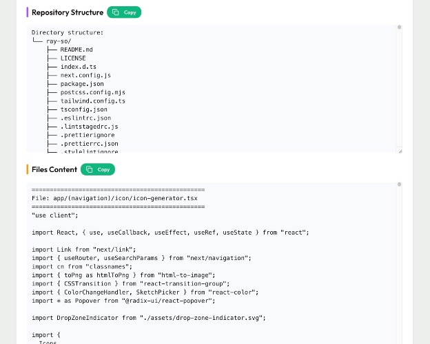Copy the Files Content text
The width and height of the screenshot is (430, 344).
point(98,169)
